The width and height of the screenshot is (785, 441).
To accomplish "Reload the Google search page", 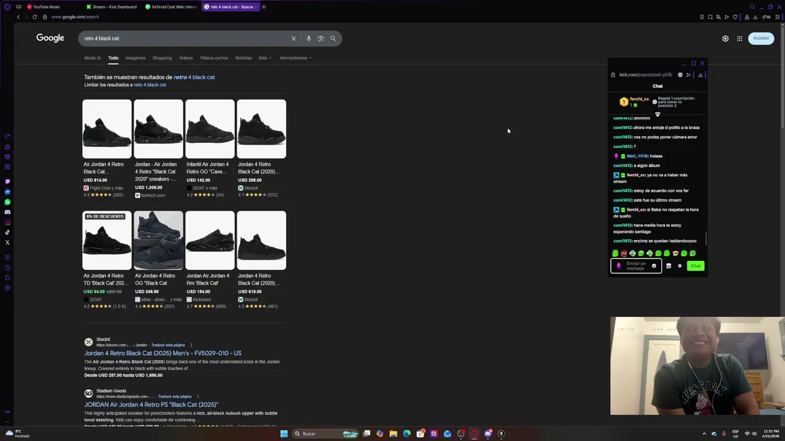I will (34, 17).
